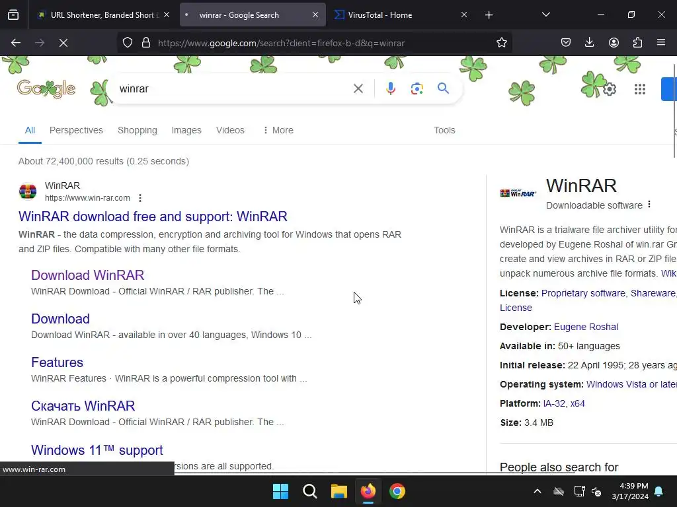Viewport: 677px width, 507px height.
Task: Open the muted volume tray icon
Action: [x=596, y=491]
